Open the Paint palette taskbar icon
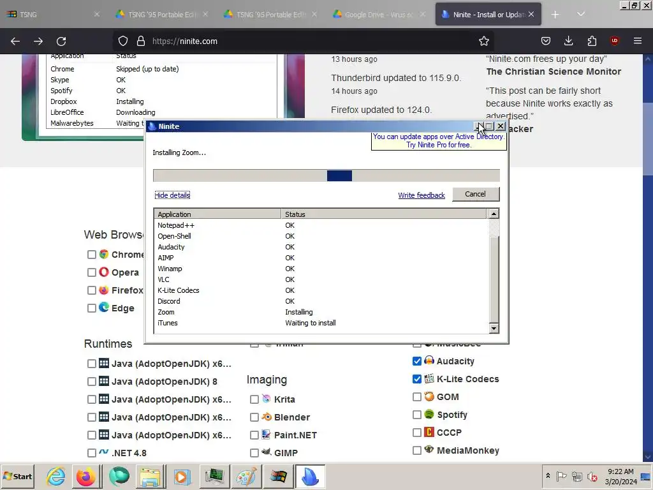This screenshot has height=490, width=653. (246, 476)
